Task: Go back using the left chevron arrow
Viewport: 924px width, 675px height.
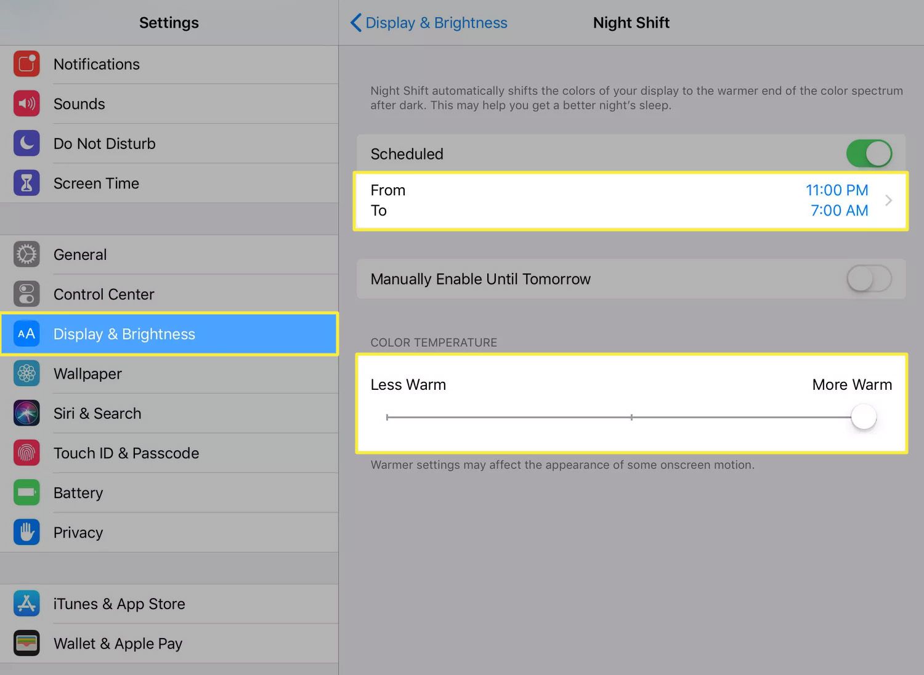Action: tap(356, 23)
